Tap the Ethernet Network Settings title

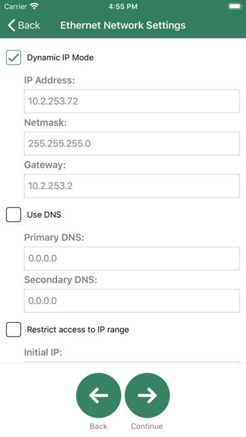coord(123,25)
